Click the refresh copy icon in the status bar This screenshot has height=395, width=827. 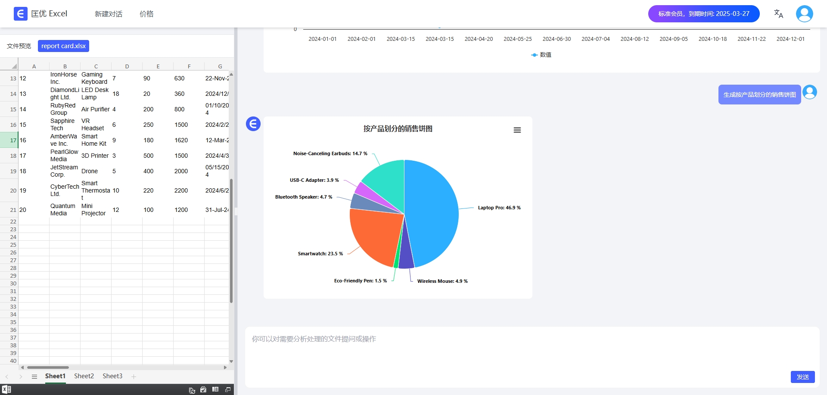pyautogui.click(x=192, y=390)
